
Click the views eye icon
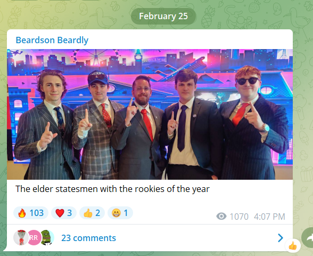221,216
